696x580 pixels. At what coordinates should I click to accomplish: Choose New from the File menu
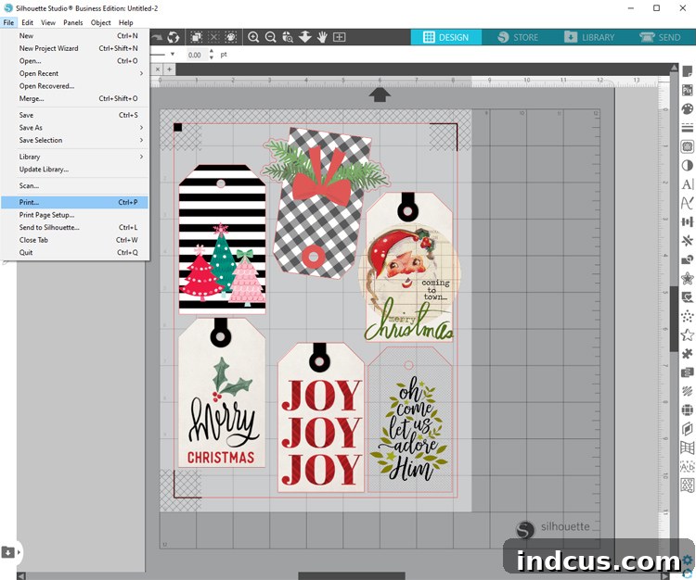pos(74,36)
